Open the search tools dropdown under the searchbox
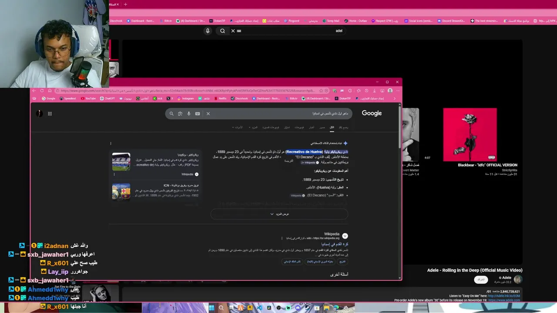Screen dimensions: 557x313 point(238,127)
